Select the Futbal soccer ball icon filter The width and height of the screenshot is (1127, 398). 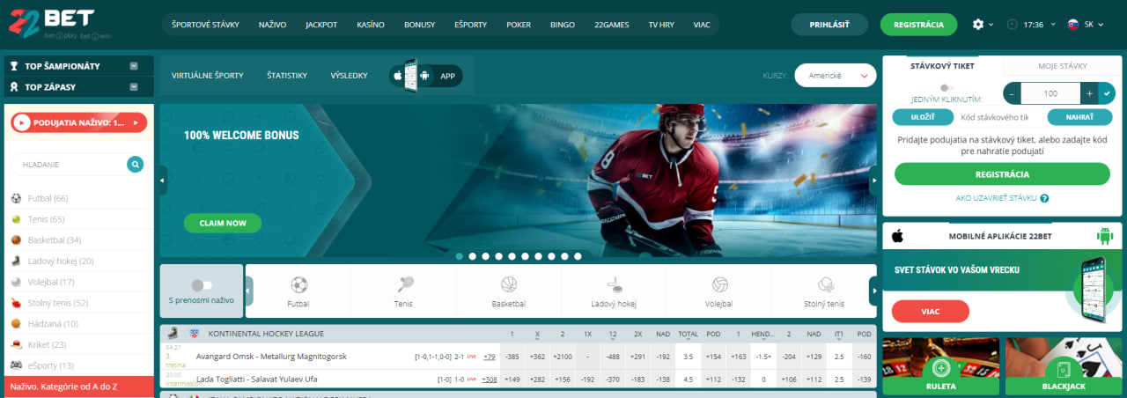pyautogui.click(x=298, y=285)
